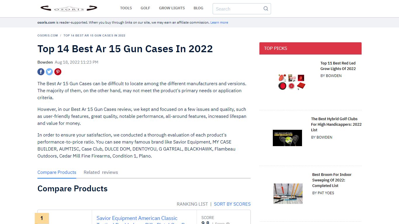399x224 pixels.
Task: Open the GROW LIGHTS menu item
Action: (172, 8)
